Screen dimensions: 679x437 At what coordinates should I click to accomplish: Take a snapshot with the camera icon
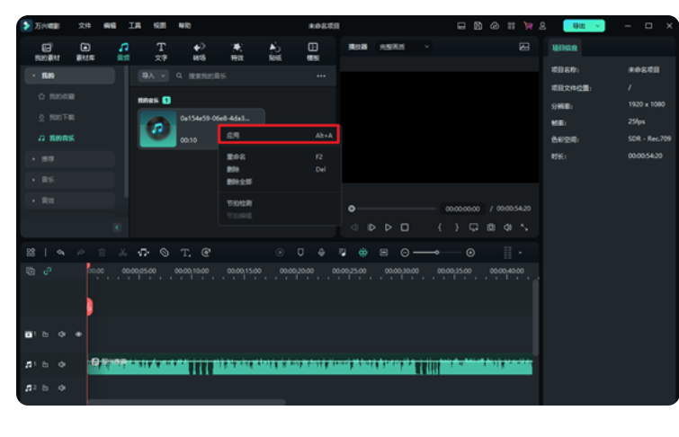491,227
